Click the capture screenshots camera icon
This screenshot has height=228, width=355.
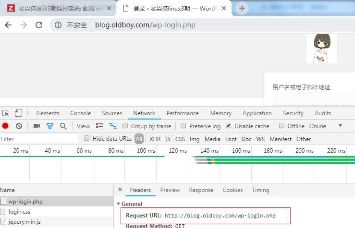pos(37,126)
